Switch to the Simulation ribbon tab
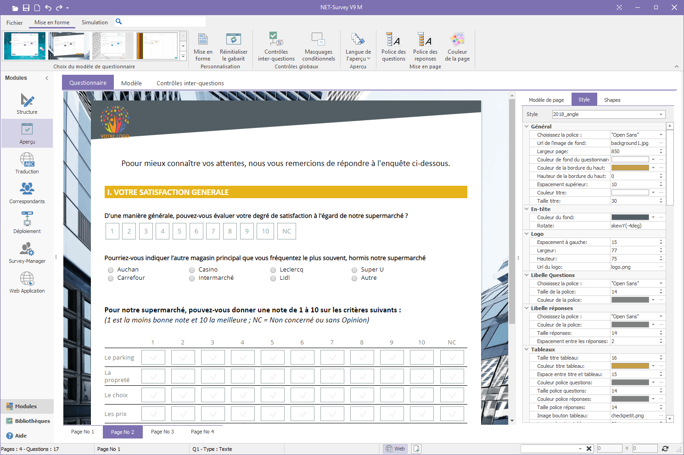The height and width of the screenshot is (455, 684). click(x=95, y=22)
